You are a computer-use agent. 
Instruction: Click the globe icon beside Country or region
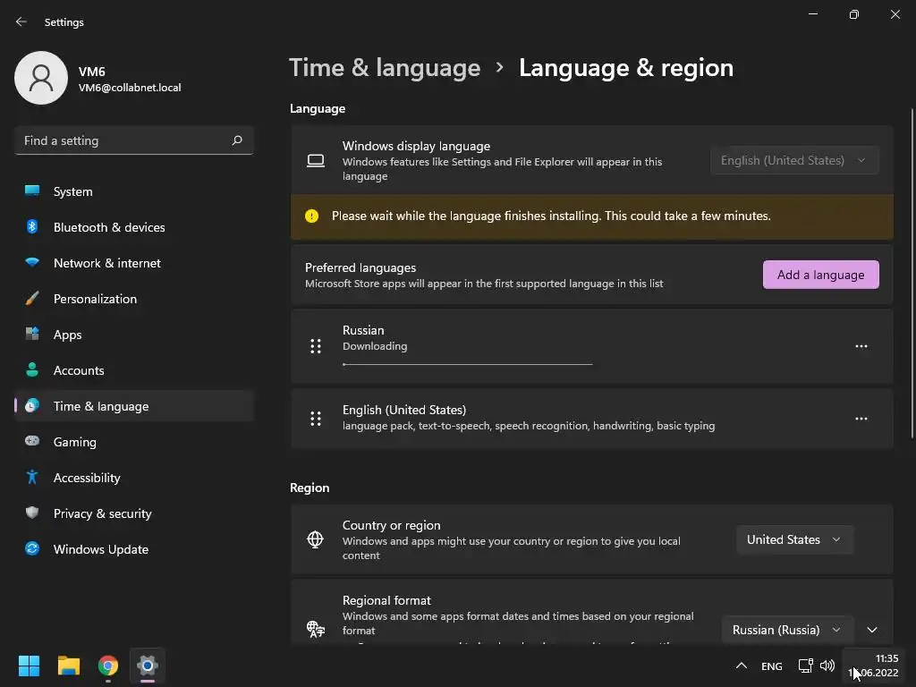(x=316, y=539)
